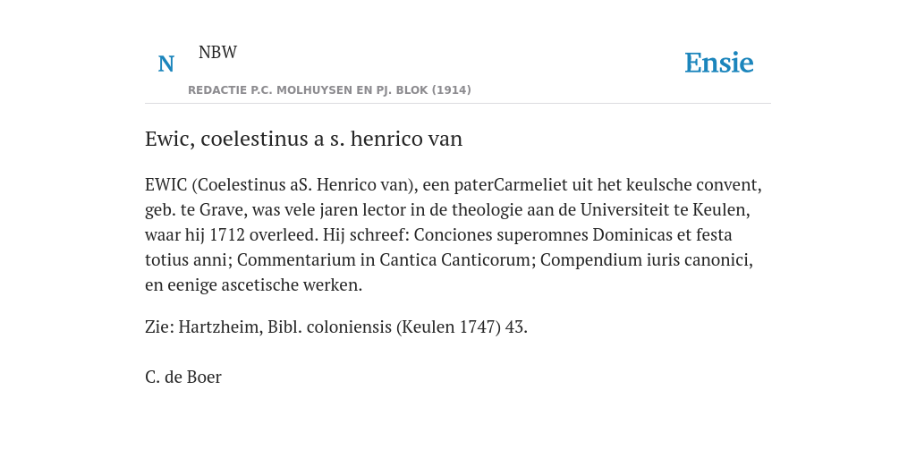Select the NBW source name
This screenshot has height=458, width=916.
click(x=217, y=53)
